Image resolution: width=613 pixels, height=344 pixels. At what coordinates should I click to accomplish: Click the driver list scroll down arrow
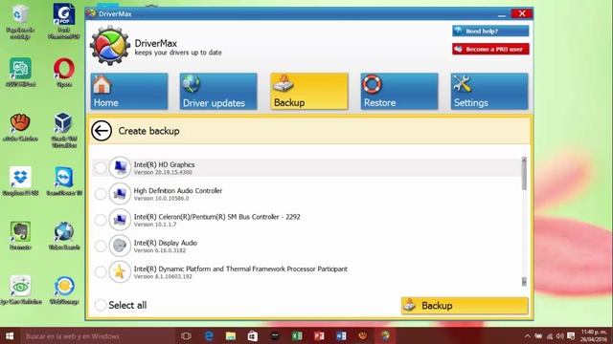click(x=524, y=282)
